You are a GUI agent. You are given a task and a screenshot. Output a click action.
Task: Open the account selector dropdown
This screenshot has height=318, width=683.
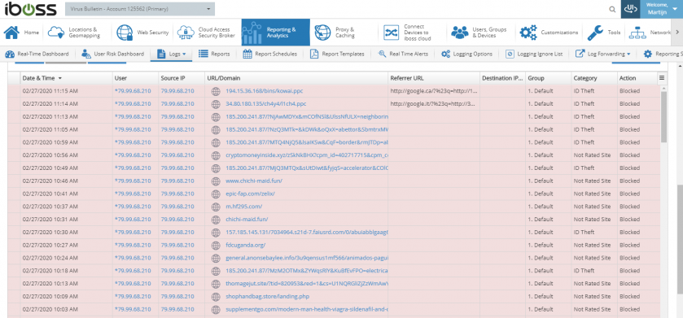(140, 9)
